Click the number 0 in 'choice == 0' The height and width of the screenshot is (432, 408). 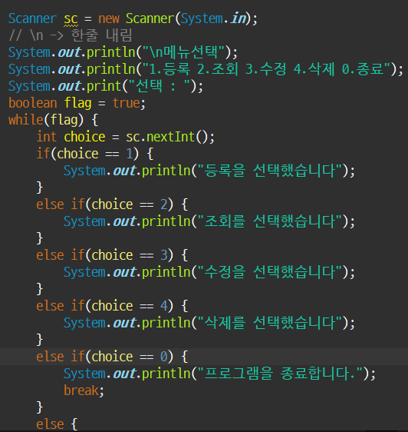point(164,357)
